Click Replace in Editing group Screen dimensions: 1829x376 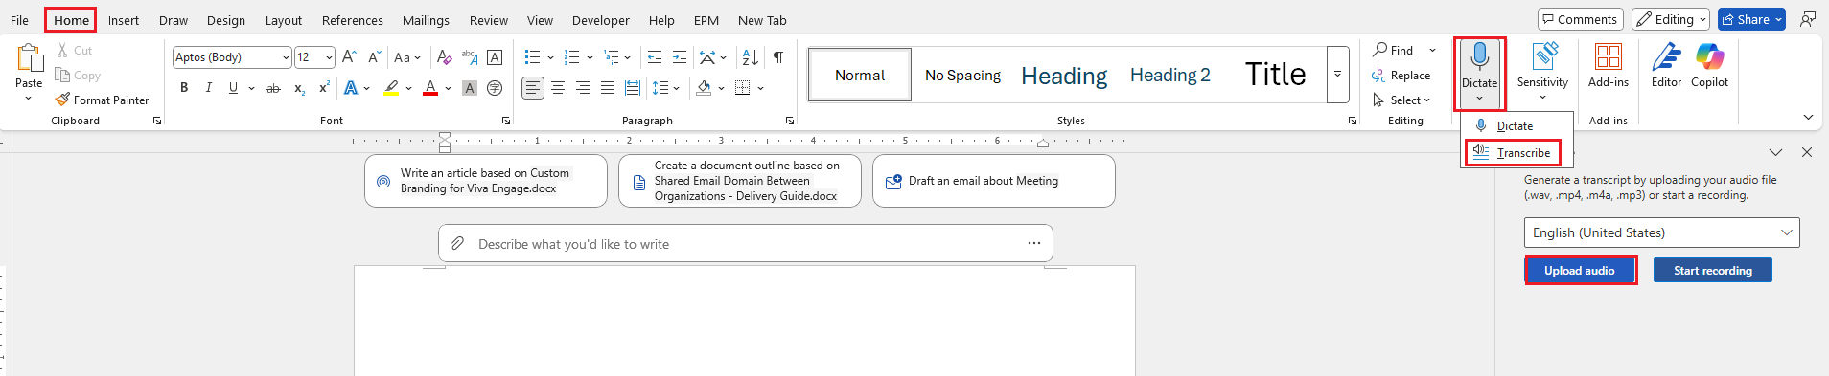click(1401, 76)
